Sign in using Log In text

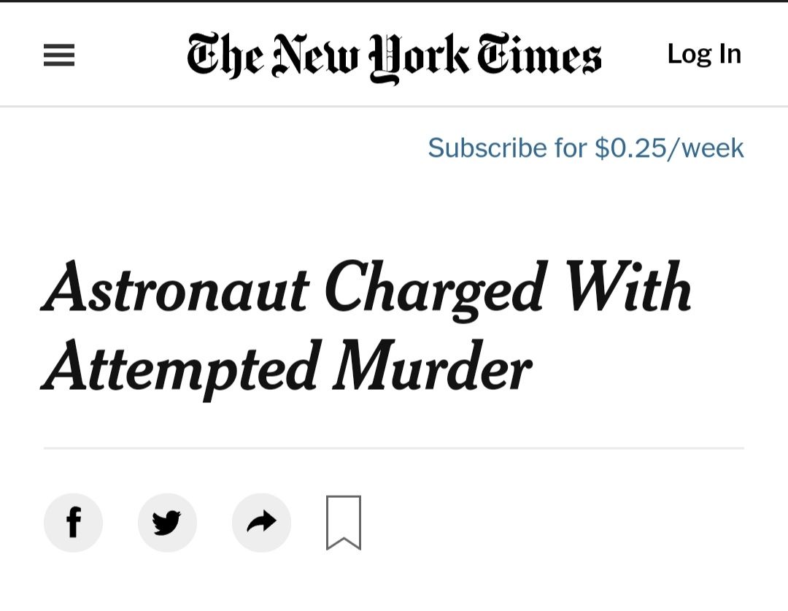704,54
